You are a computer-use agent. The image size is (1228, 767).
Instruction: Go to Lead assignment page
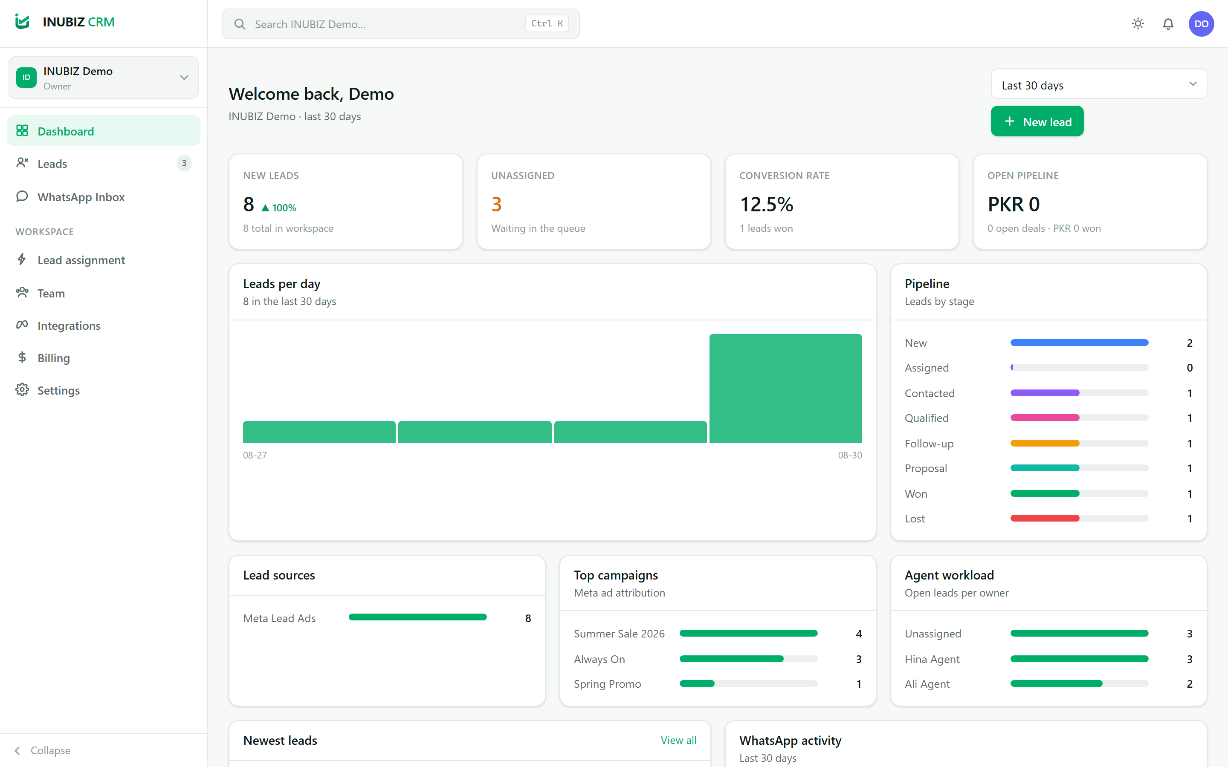104,260
